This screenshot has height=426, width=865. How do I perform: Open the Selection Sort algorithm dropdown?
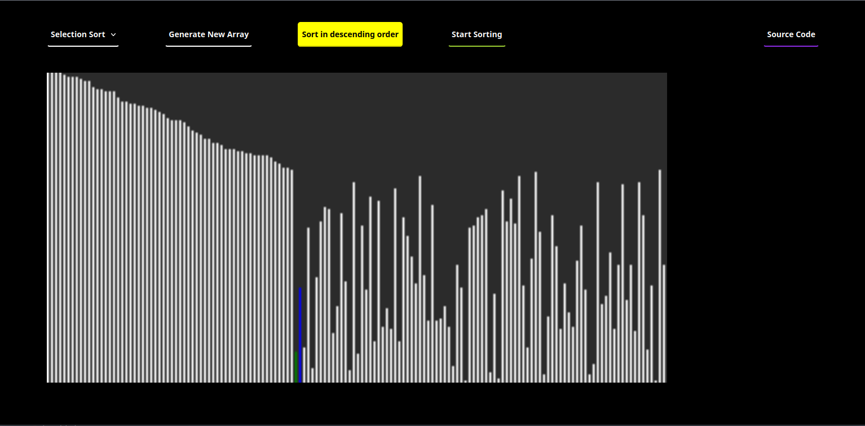(83, 34)
